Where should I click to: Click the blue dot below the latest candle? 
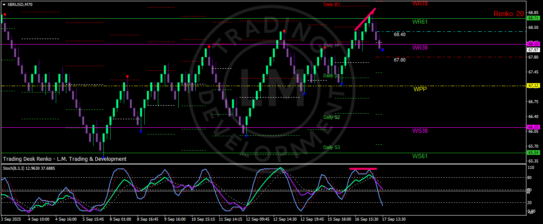pos(382,50)
